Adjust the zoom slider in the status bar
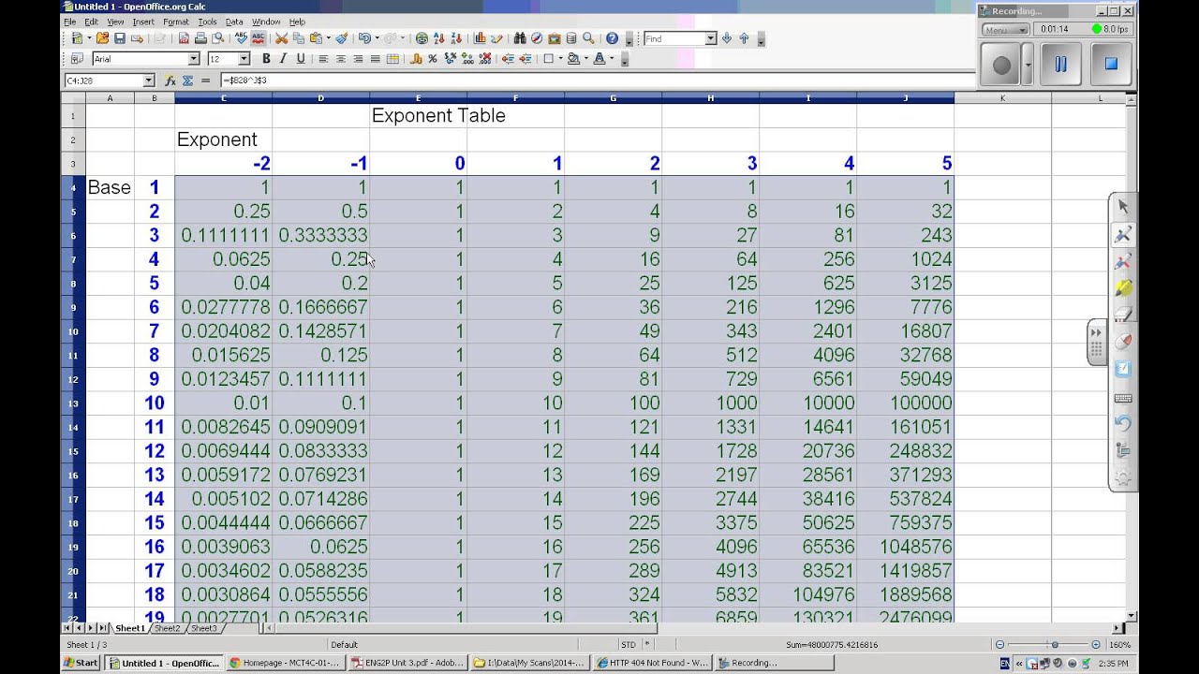The height and width of the screenshot is (674, 1199). [x=1055, y=645]
